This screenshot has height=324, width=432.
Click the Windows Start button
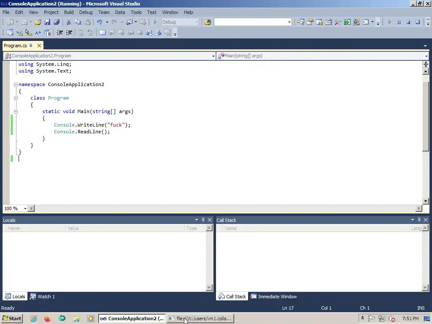pyautogui.click(x=11, y=319)
